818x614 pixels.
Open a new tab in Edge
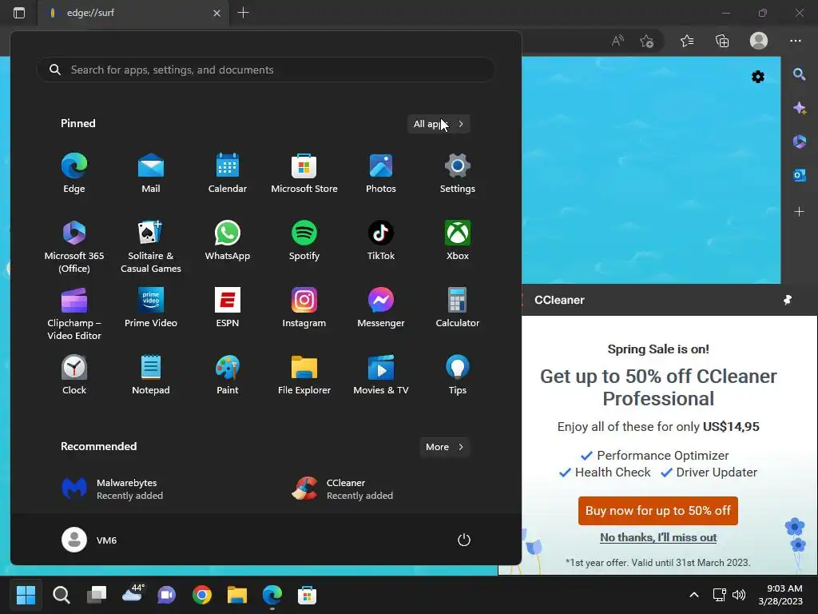coord(243,13)
